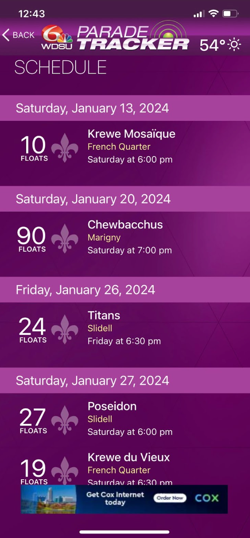Tap fleur-de-lis icon beside Poseidon

[65, 420]
